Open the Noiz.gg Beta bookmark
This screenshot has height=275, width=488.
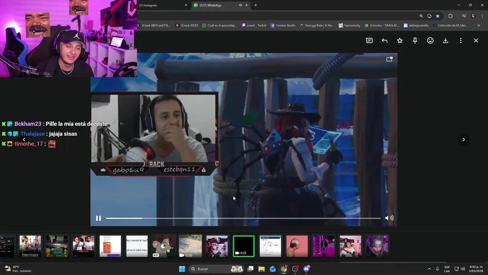click(x=317, y=26)
